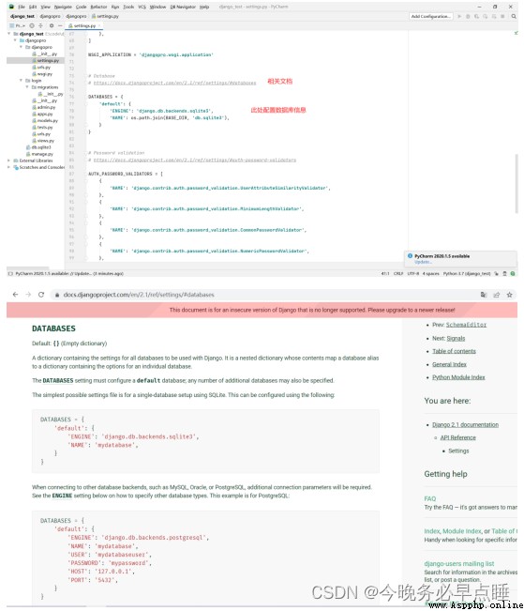Click the Stop icon in run toolbar

tap(502, 16)
